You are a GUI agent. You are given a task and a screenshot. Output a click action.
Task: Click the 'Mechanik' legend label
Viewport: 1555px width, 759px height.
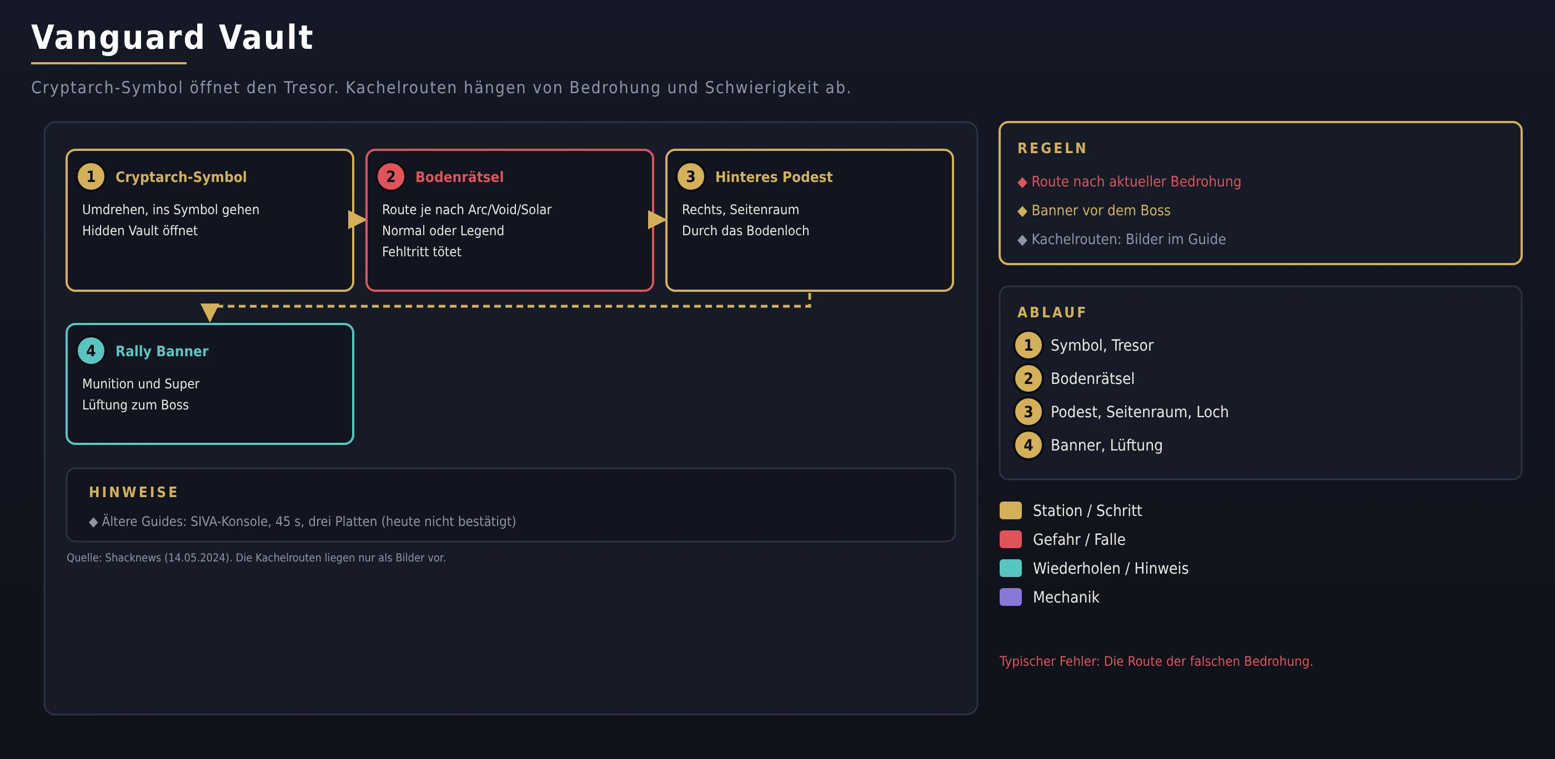tap(1066, 598)
